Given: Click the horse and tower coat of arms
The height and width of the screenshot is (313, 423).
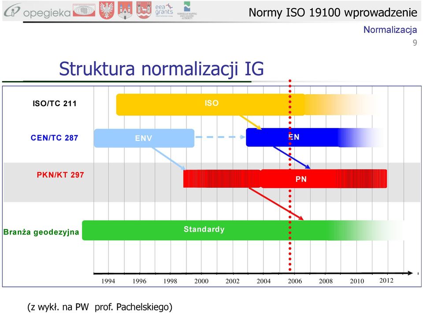Looking at the screenshot, I should coord(144,10).
